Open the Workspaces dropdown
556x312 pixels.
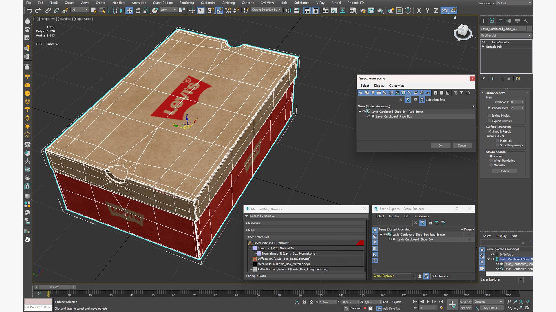[x=514, y=3]
